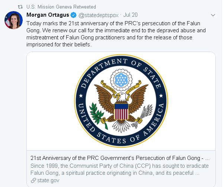Click the 'Since 1999' card description text

[x=119, y=168]
